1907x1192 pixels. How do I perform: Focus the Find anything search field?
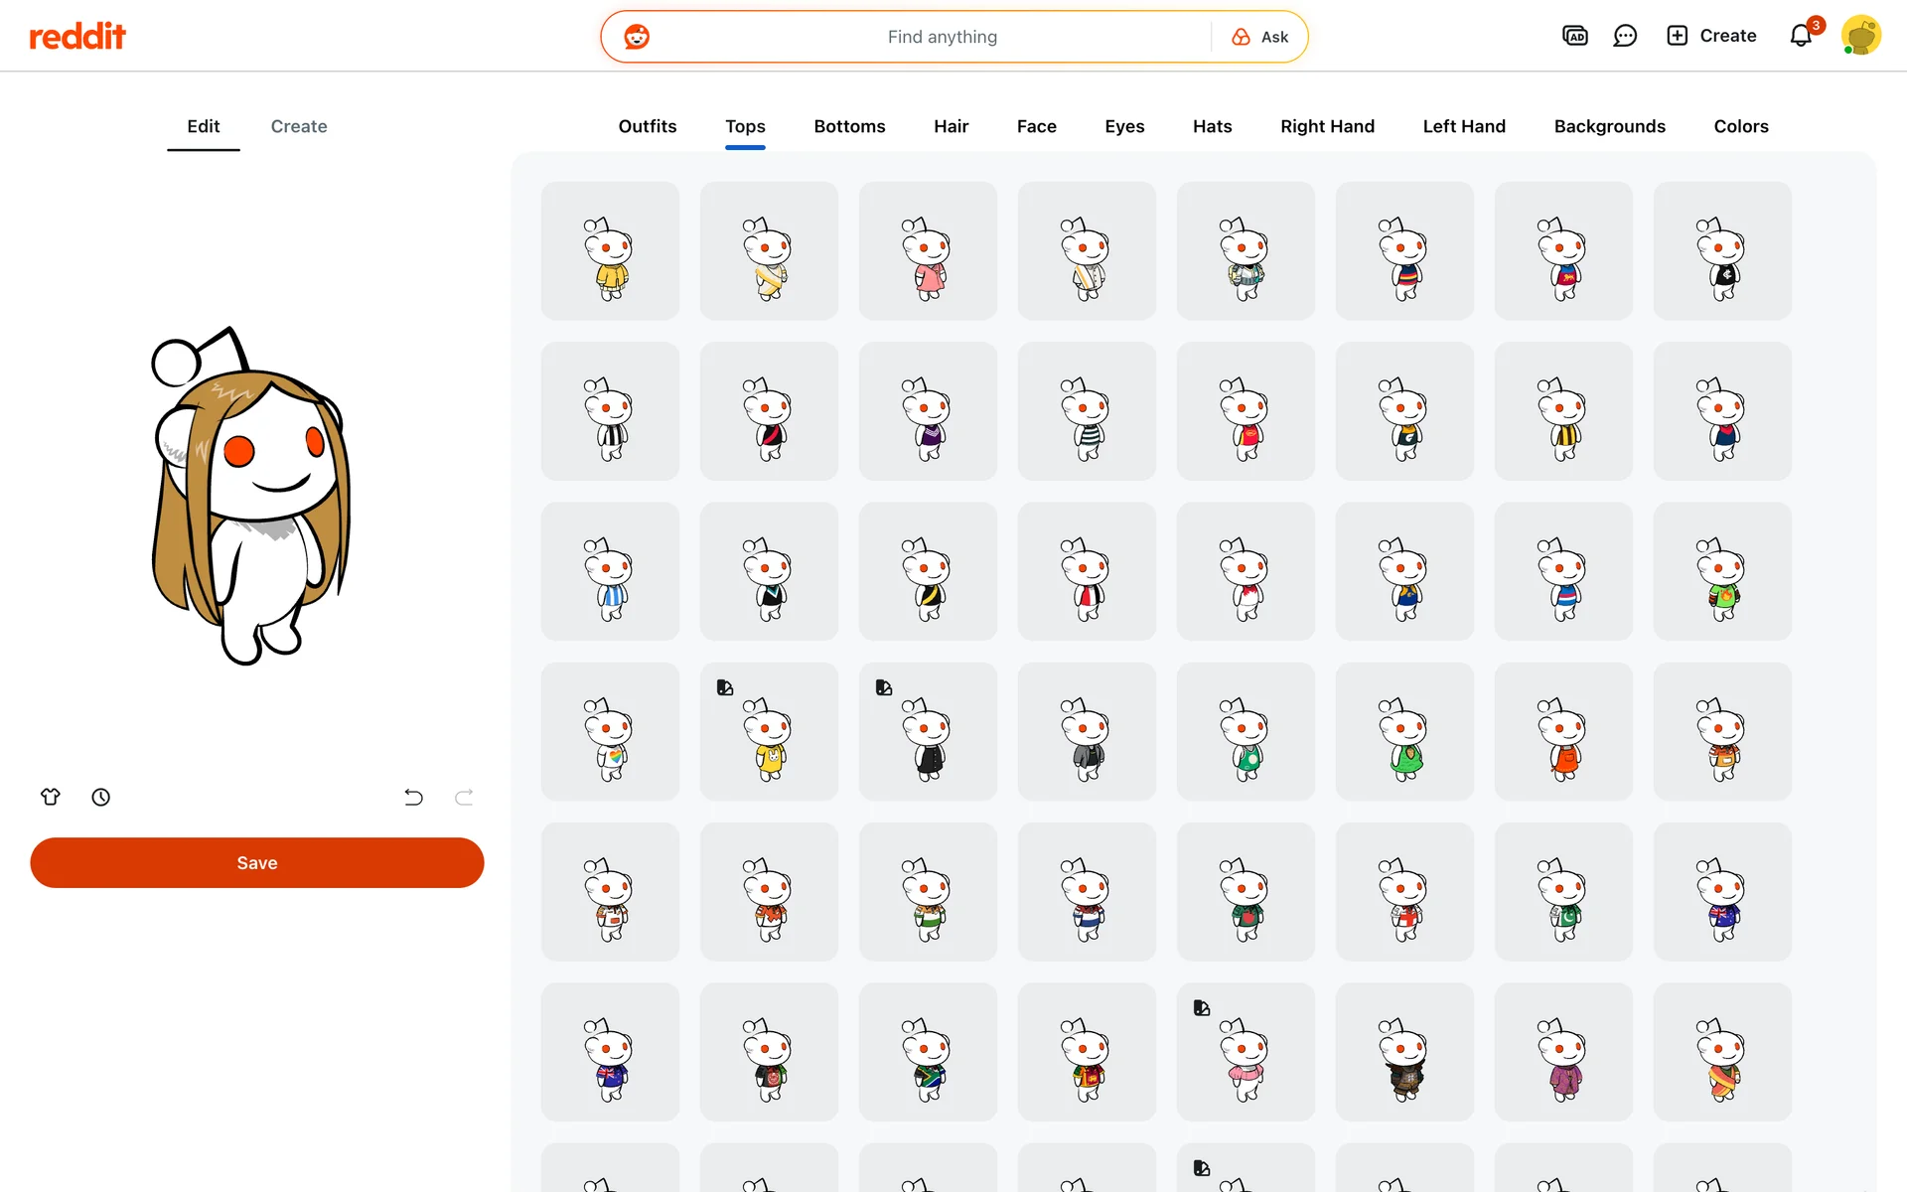point(942,37)
